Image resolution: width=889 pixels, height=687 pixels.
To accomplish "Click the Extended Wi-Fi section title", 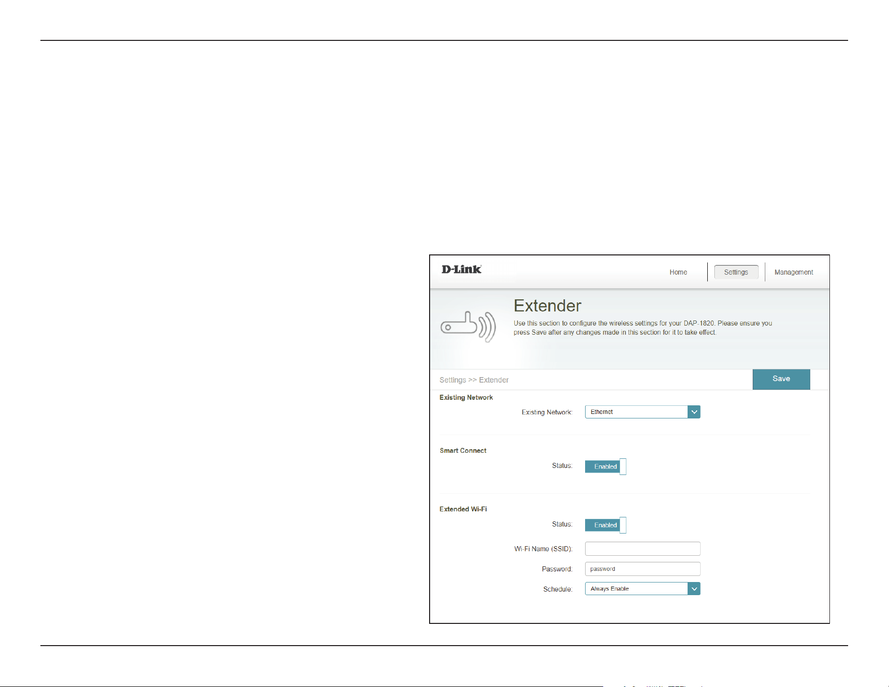I will 463,509.
